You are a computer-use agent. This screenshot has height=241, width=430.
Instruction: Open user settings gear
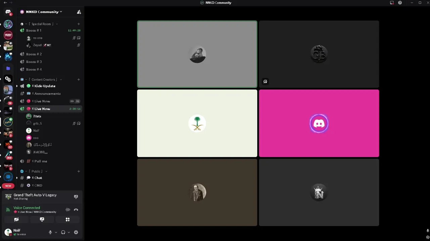pyautogui.click(x=76, y=232)
